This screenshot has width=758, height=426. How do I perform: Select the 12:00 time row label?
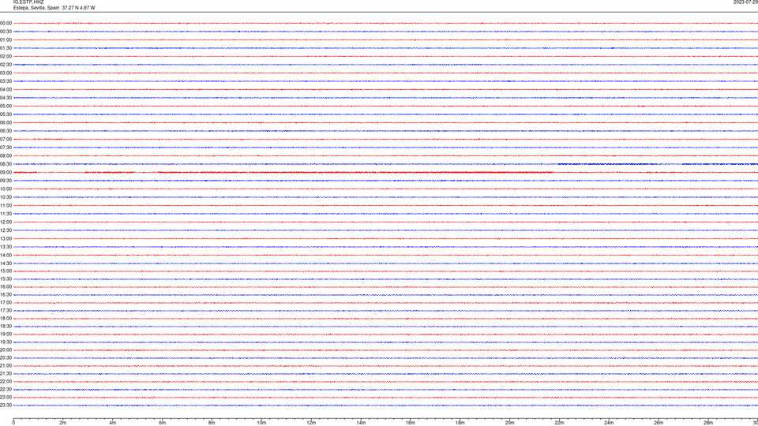[6, 222]
